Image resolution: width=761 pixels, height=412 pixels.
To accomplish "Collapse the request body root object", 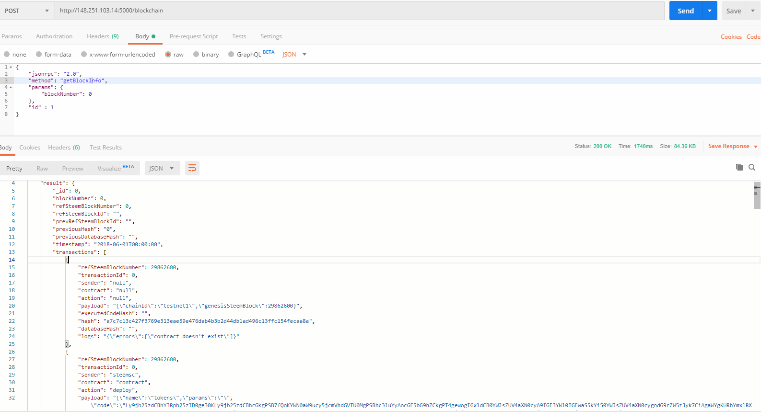I will click(11, 67).
